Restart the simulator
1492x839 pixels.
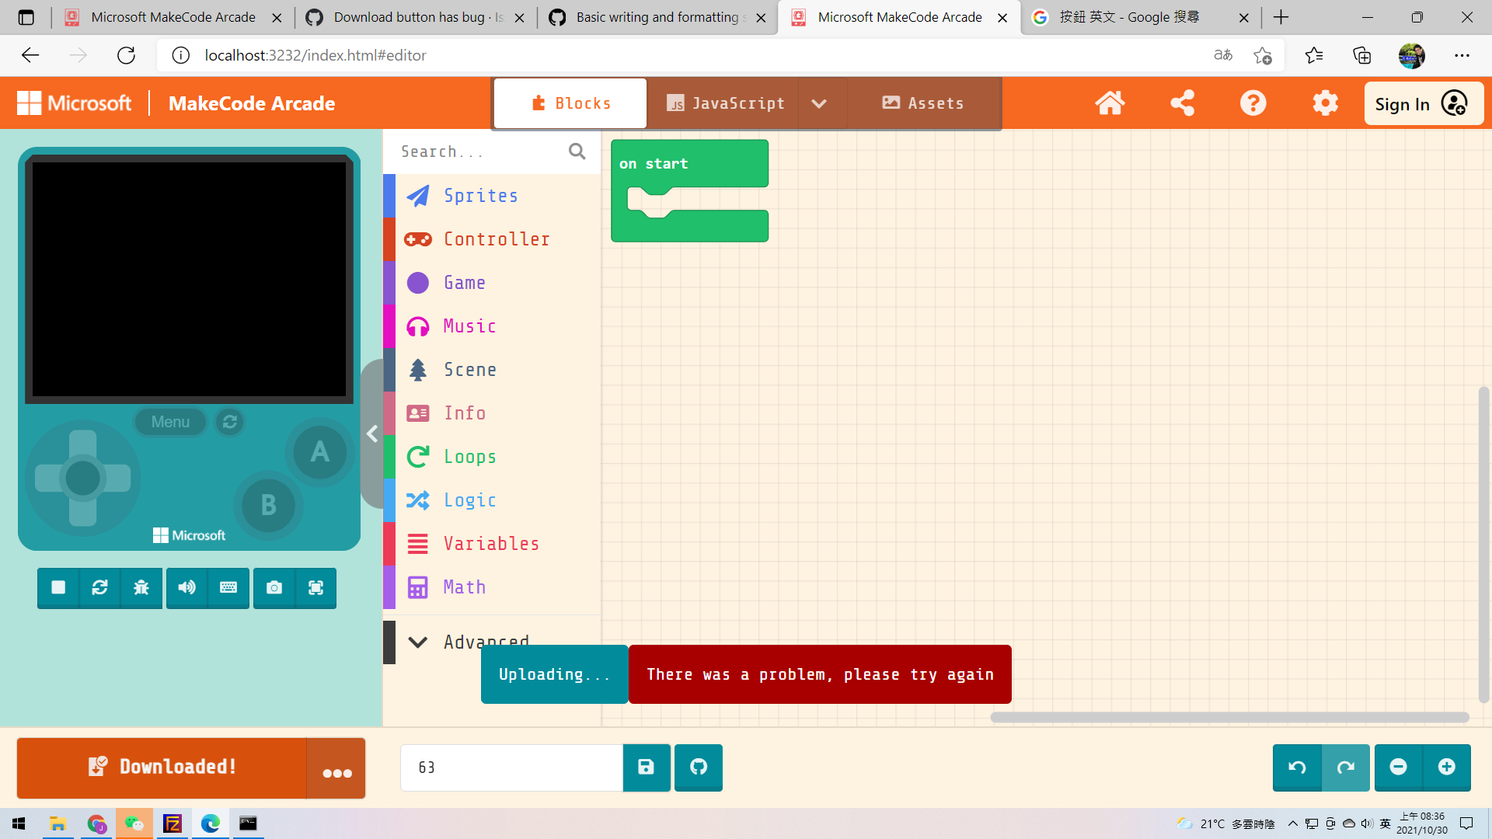pyautogui.click(x=99, y=588)
